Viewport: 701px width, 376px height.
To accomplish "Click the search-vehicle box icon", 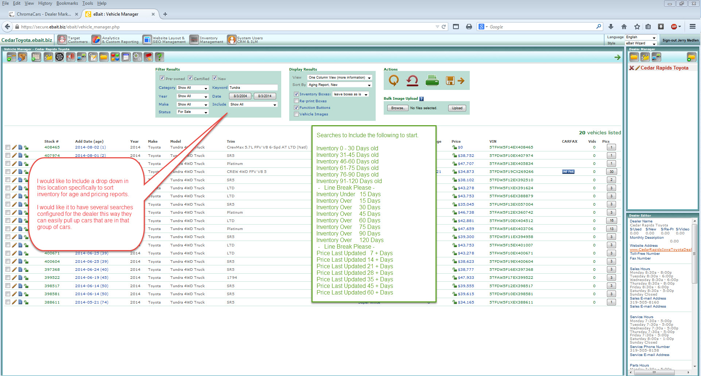I will click(x=23, y=57).
